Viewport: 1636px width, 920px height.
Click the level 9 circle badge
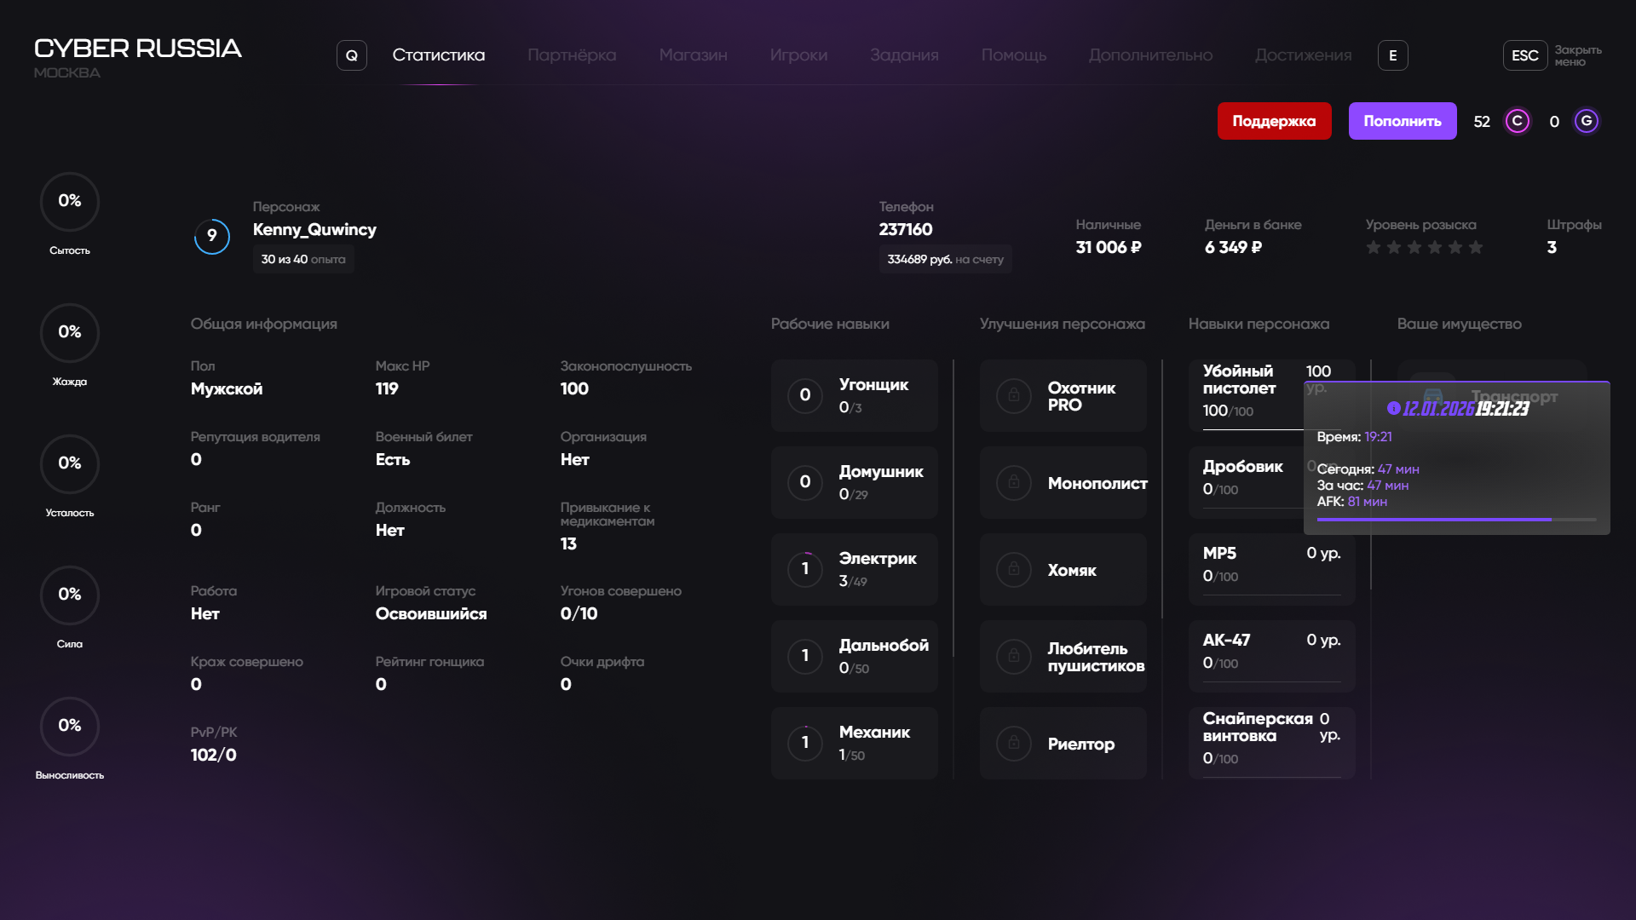pyautogui.click(x=212, y=236)
